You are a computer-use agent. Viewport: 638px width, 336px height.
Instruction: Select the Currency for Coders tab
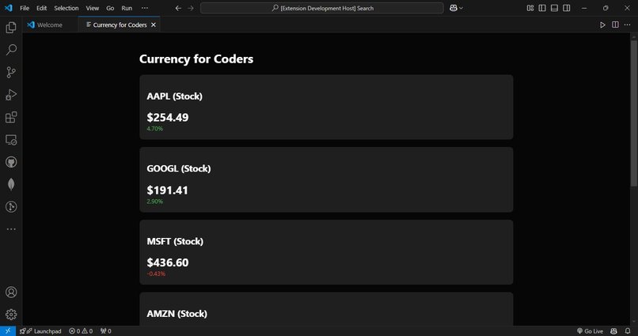point(120,25)
